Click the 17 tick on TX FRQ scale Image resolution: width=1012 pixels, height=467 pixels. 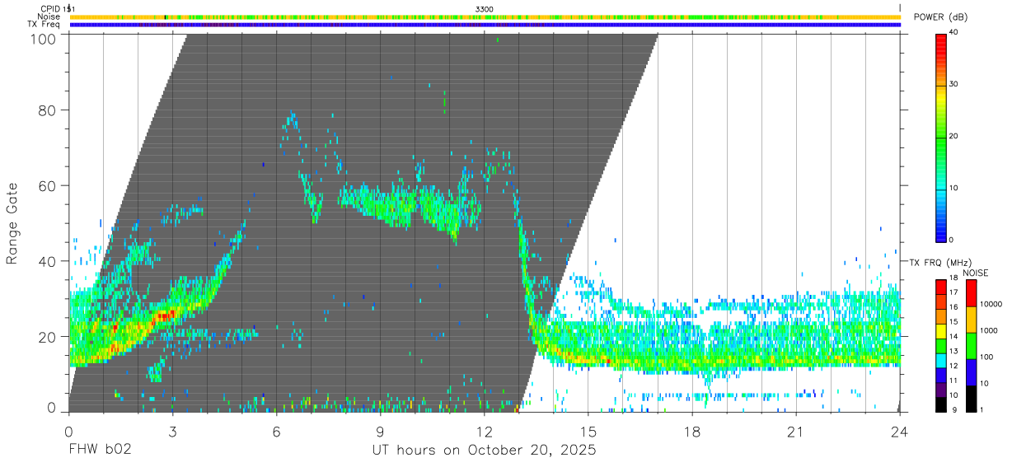(953, 292)
